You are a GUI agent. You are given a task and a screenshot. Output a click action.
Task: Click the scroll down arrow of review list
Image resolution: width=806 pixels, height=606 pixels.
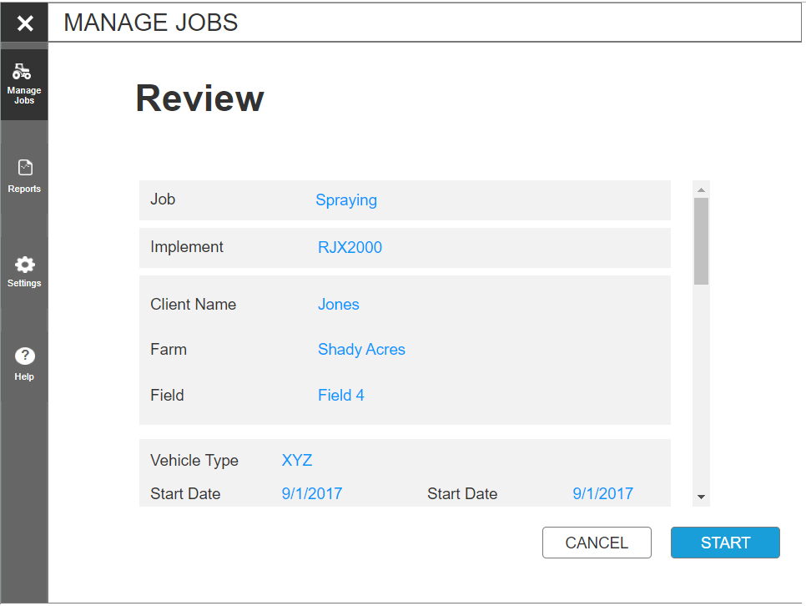coord(701,497)
